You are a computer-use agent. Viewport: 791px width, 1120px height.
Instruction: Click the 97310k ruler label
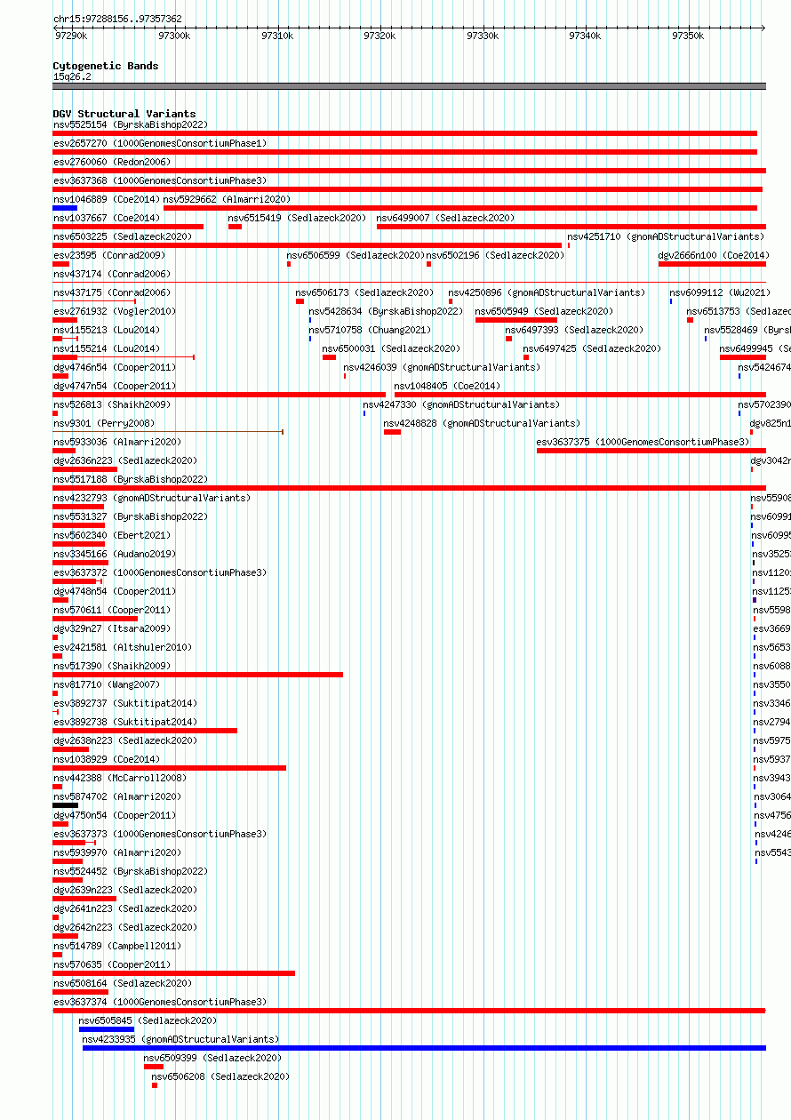coord(277,36)
